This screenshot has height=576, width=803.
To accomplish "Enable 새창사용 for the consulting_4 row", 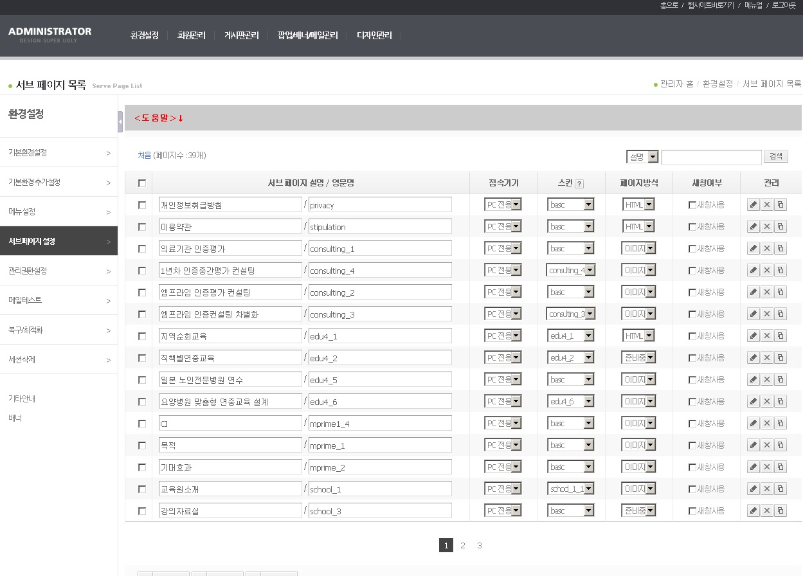I will point(692,271).
